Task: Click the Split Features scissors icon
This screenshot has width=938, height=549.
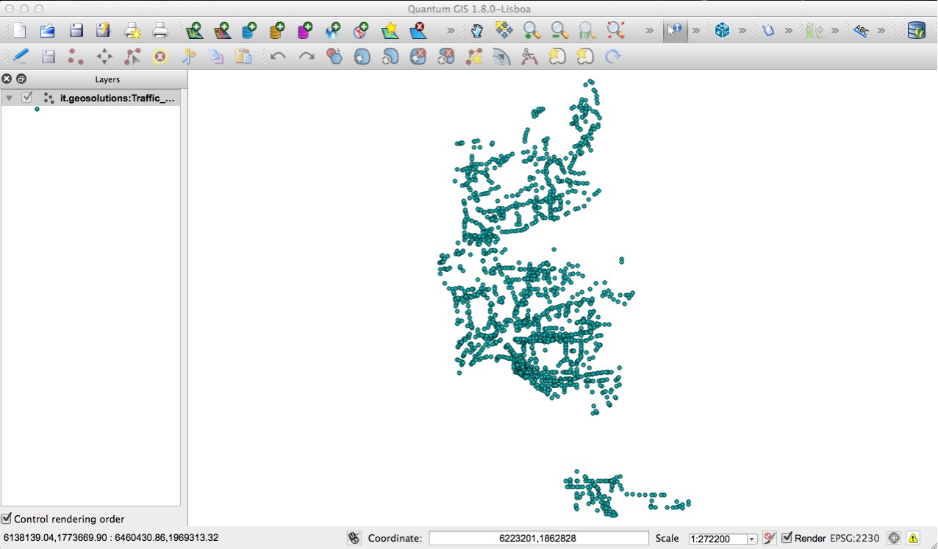Action: [x=529, y=56]
